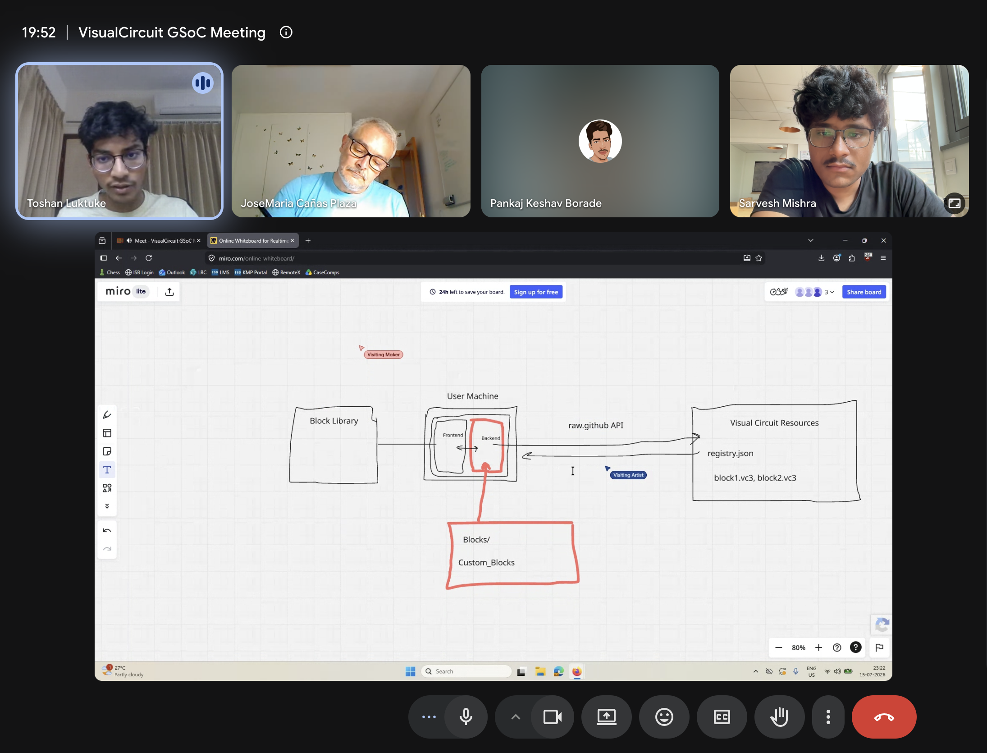Expand video settings chevron beside camera

[516, 717]
